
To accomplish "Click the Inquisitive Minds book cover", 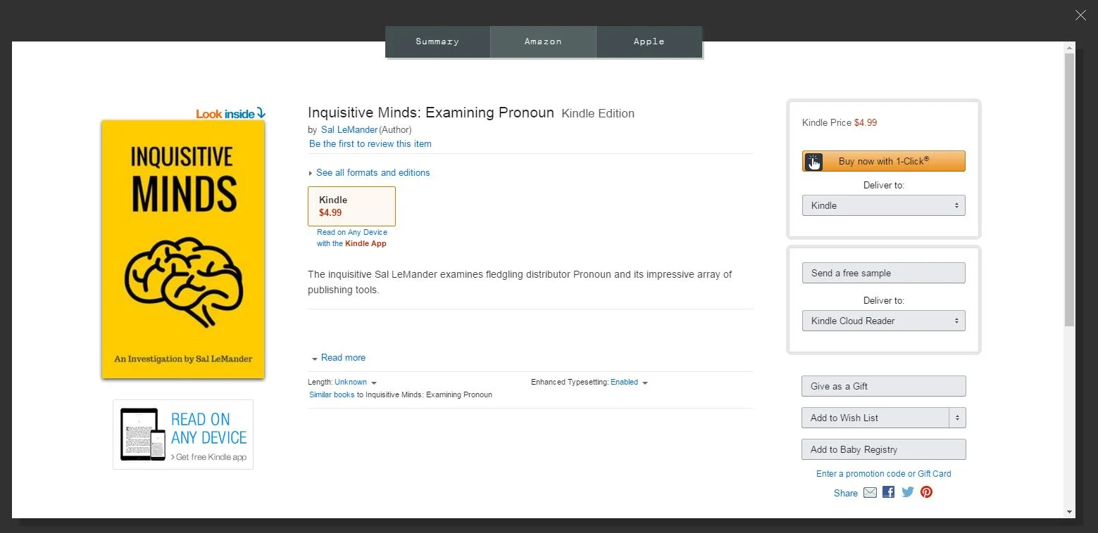I will click(183, 249).
